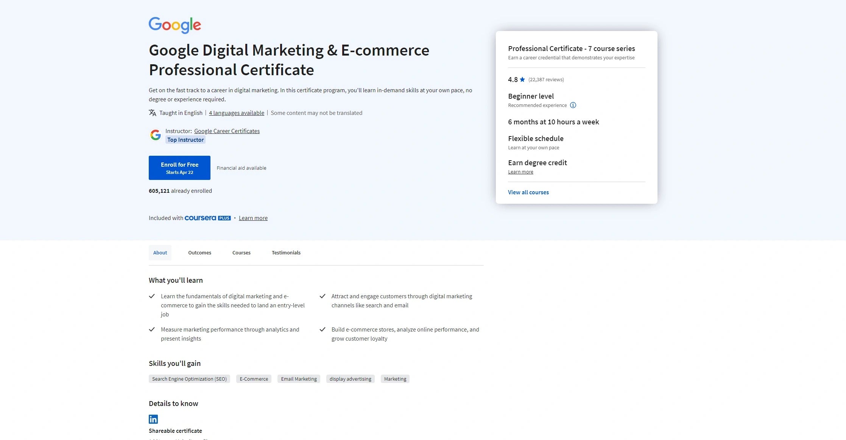The width and height of the screenshot is (846, 440).
Task: Click the Top Instructor badge
Action: [185, 140]
